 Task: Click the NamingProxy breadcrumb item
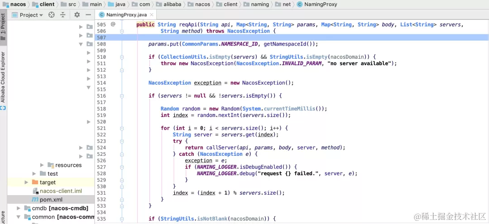tap(317, 5)
